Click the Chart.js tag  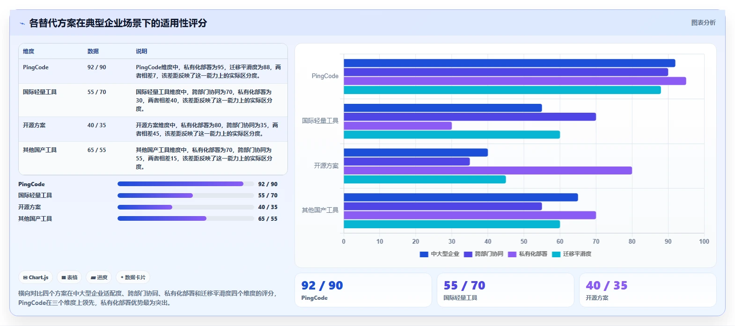click(x=36, y=277)
